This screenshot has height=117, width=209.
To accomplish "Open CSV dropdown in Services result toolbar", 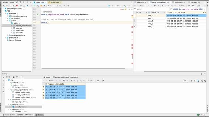I will pyautogui.click(x=186, y=81).
